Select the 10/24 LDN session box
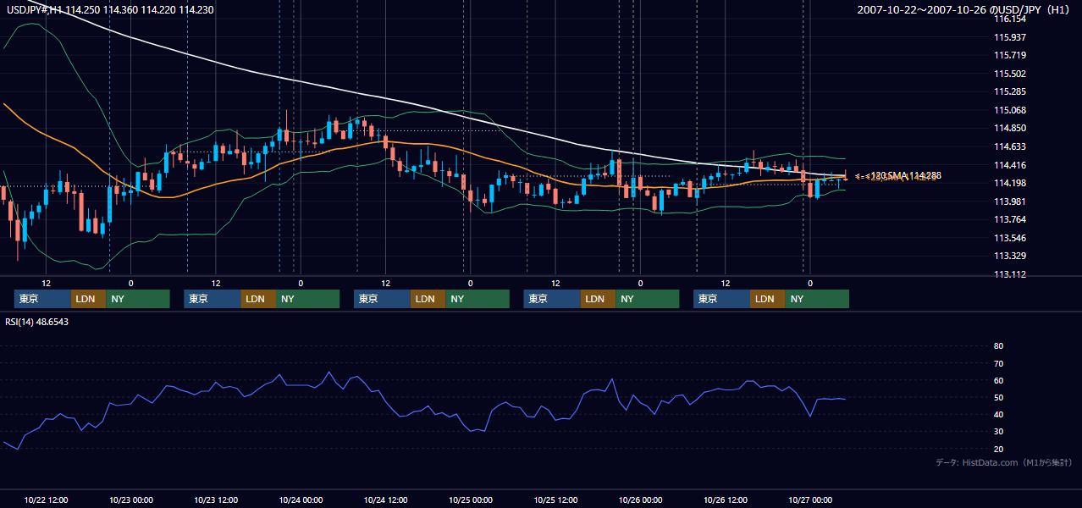1082x508 pixels. 428,299
